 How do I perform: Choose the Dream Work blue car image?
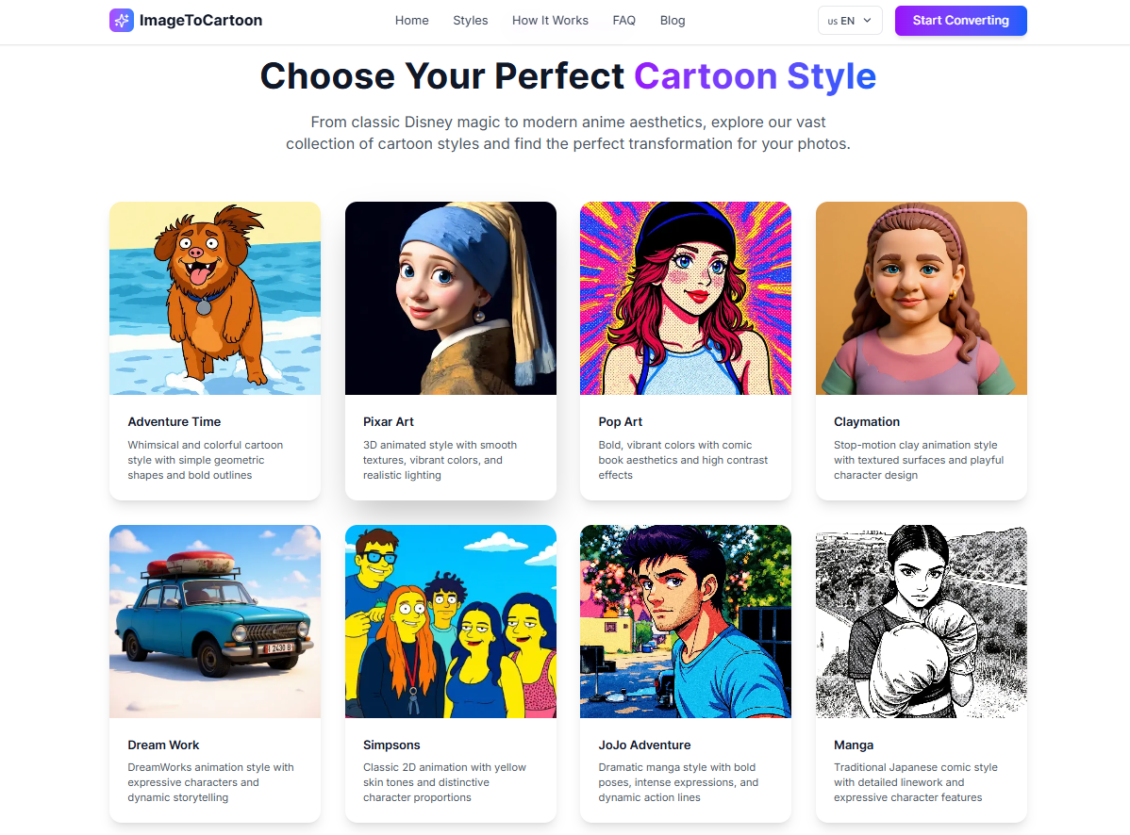215,621
